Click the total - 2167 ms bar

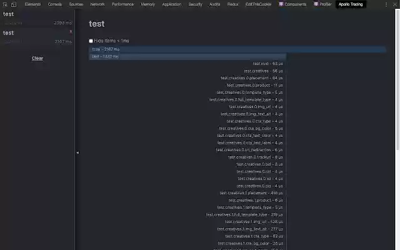(237, 49)
